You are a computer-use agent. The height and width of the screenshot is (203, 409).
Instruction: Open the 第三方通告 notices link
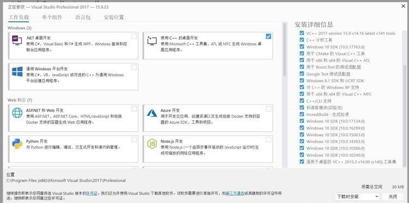coord(234,193)
